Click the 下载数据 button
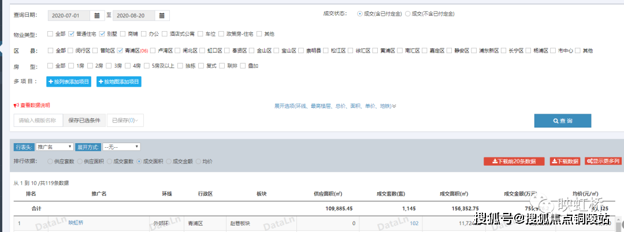Screen dimensions: 624x232 pos(565,161)
